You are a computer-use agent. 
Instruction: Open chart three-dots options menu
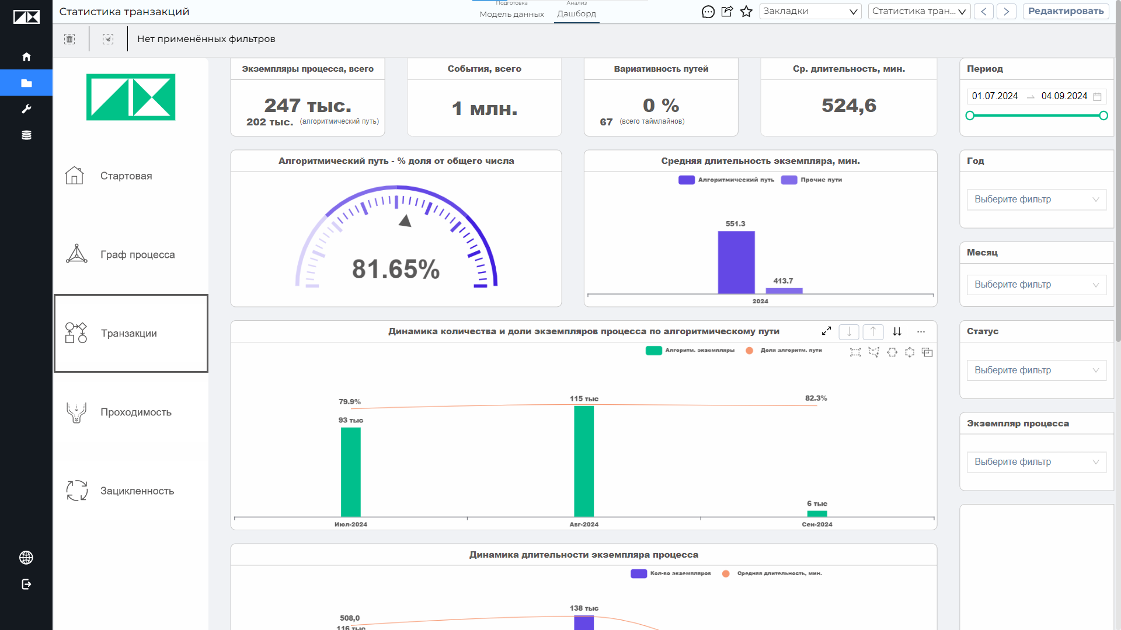tap(921, 331)
